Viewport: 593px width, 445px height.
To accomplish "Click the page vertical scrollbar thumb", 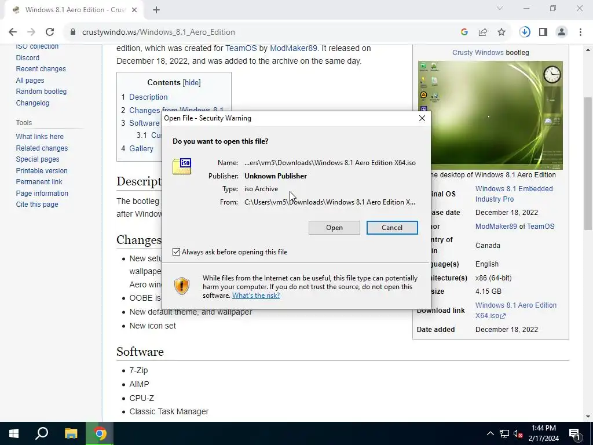I will [x=588, y=163].
